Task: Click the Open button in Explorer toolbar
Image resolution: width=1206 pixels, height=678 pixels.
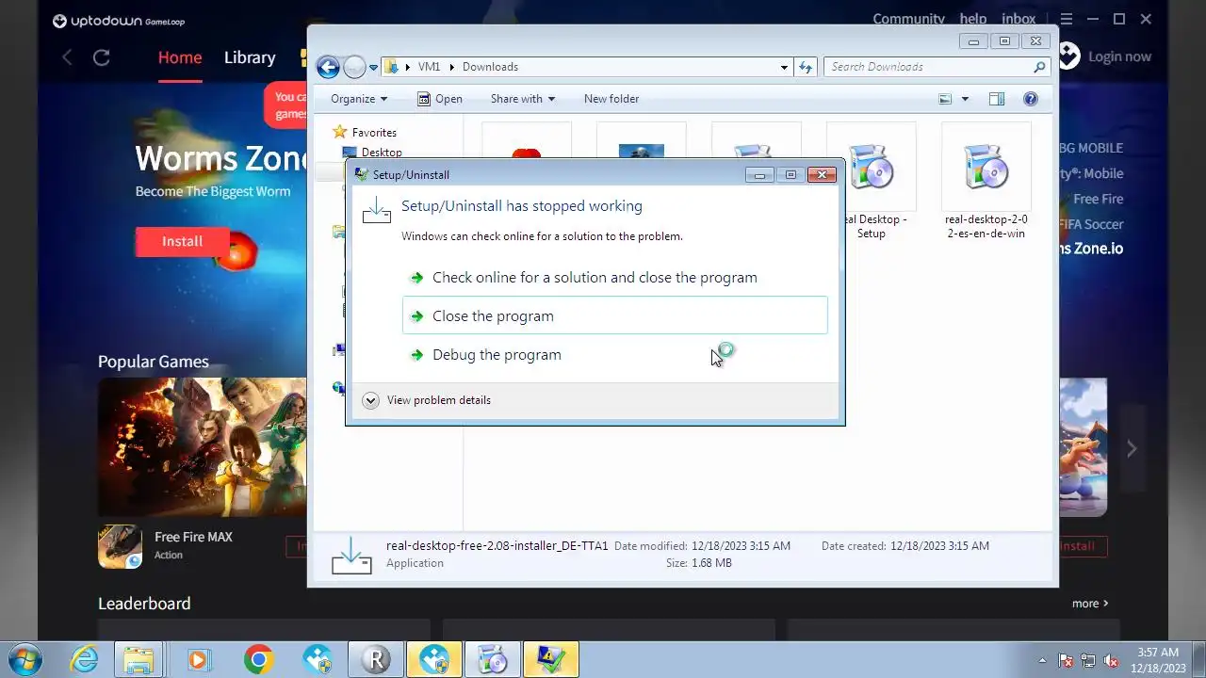Action: coord(439,99)
